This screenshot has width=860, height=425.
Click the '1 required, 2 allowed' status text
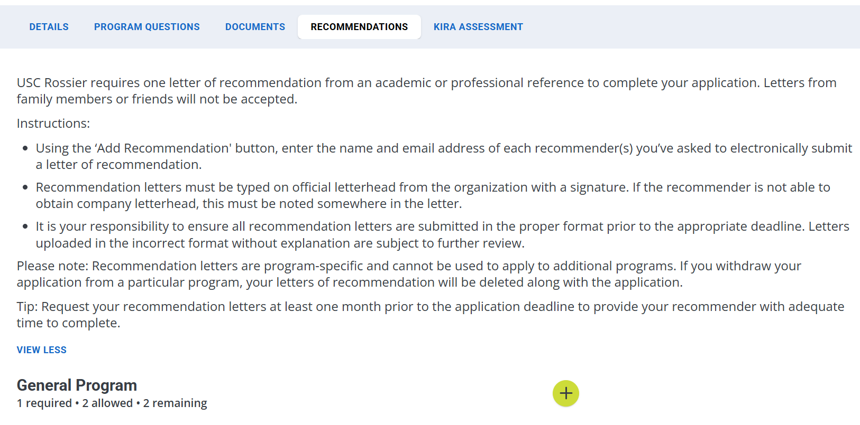coord(75,403)
